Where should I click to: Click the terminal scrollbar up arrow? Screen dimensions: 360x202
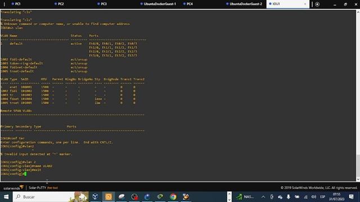click(358, 12)
